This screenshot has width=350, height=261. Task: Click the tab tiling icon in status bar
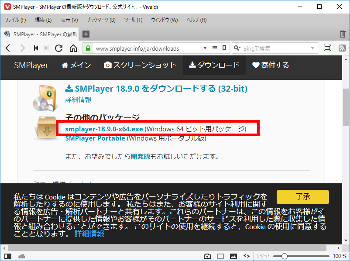click(220, 256)
